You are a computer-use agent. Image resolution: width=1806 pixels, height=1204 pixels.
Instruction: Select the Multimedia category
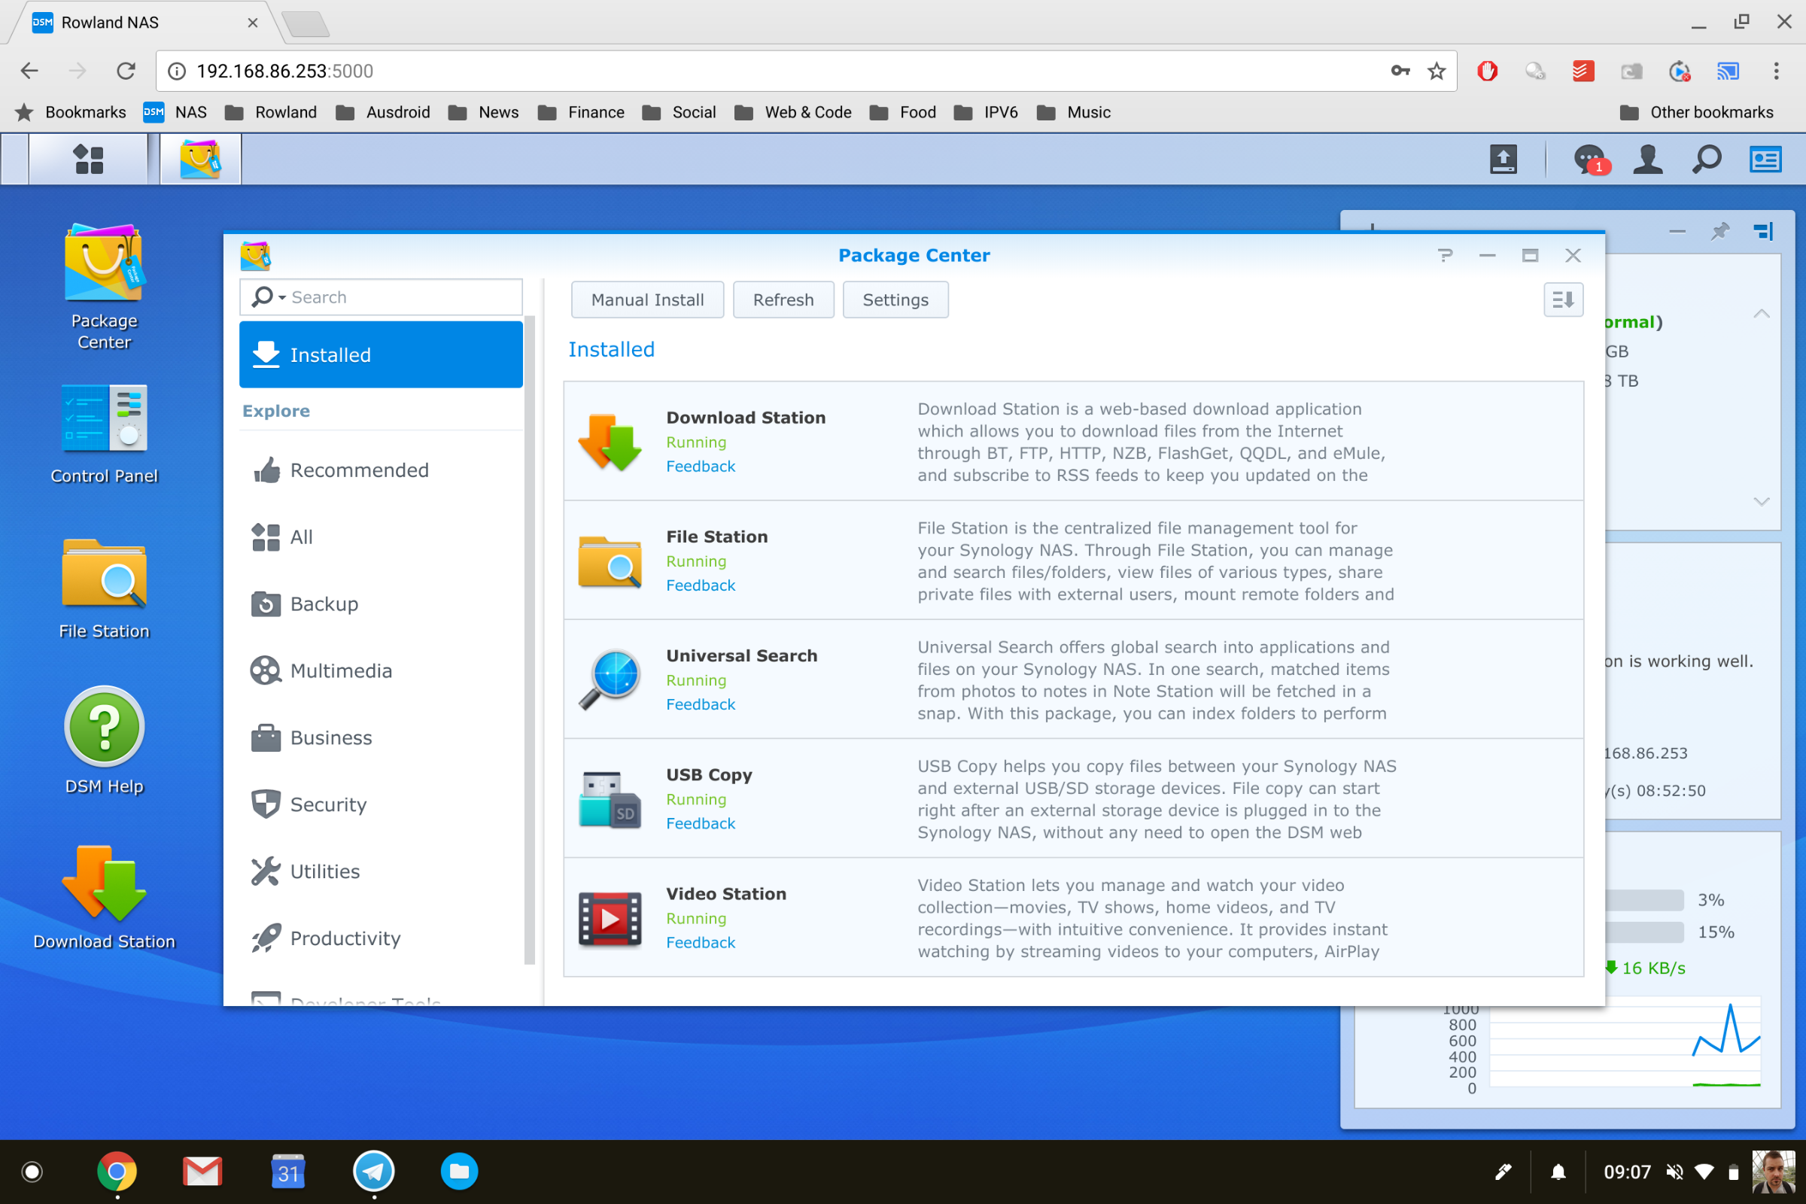point(381,670)
